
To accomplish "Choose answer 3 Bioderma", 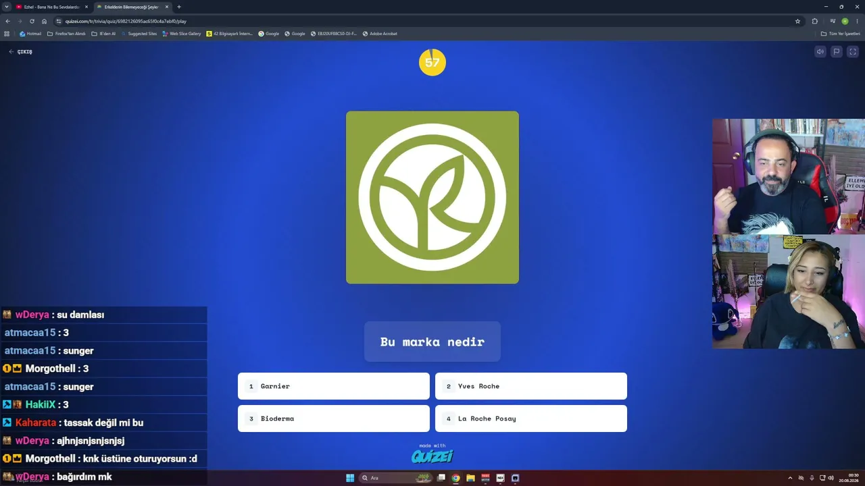I will [x=334, y=418].
